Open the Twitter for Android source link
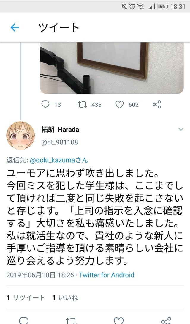This screenshot has height=324, width=190. (x=107, y=275)
